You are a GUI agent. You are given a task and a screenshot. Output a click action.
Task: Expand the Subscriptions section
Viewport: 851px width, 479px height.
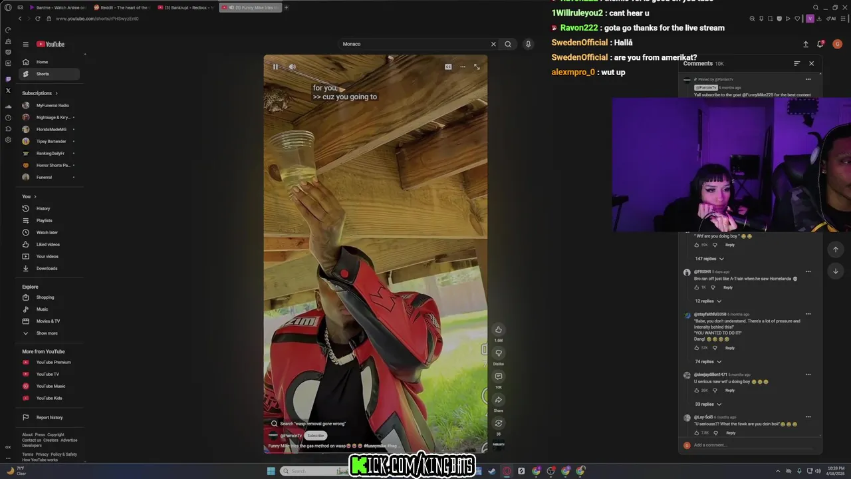tap(40, 93)
